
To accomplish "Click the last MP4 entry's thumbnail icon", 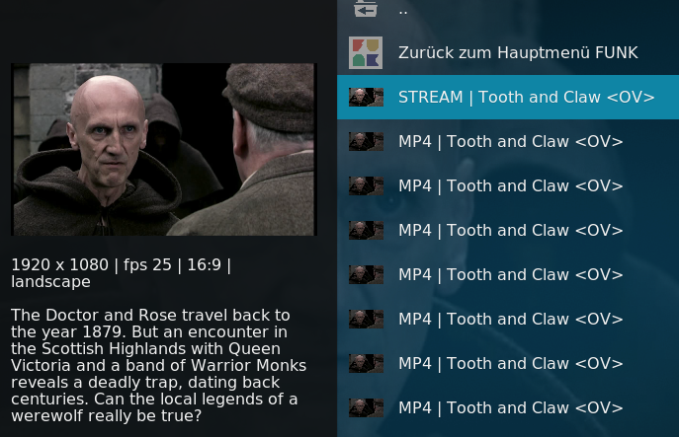I will pyautogui.click(x=367, y=408).
